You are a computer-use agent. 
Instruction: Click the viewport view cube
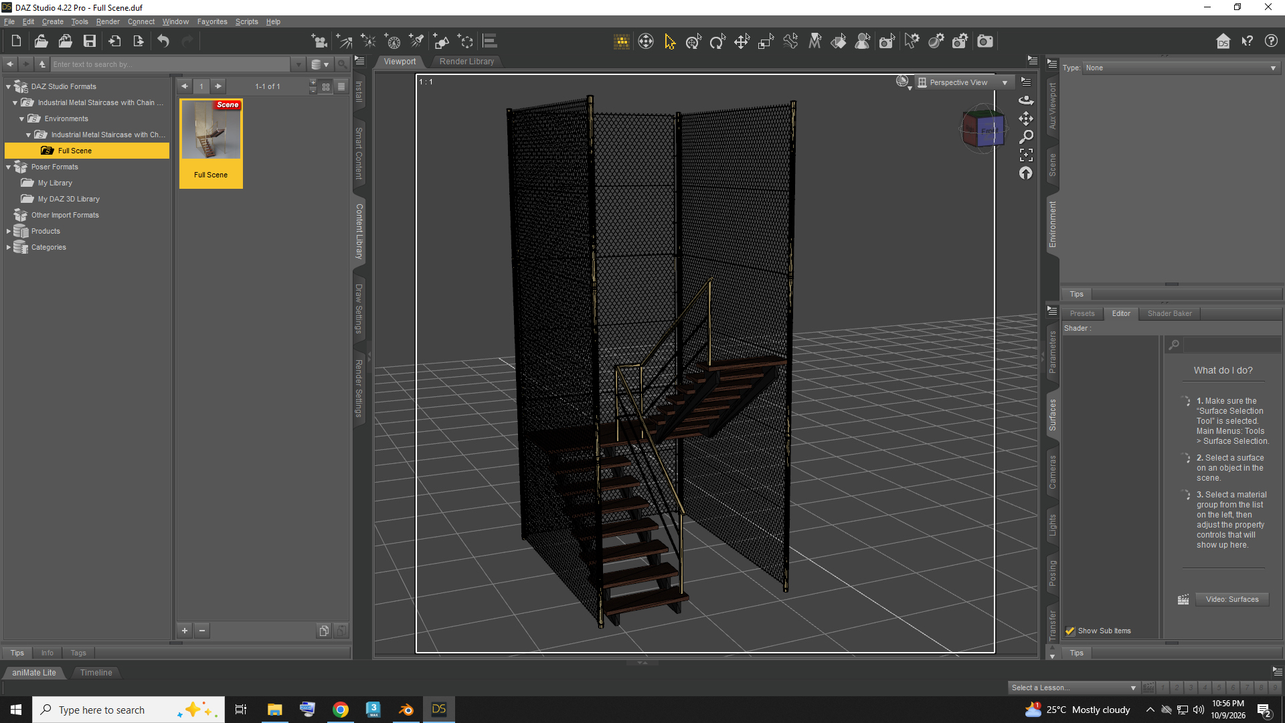[x=982, y=129]
